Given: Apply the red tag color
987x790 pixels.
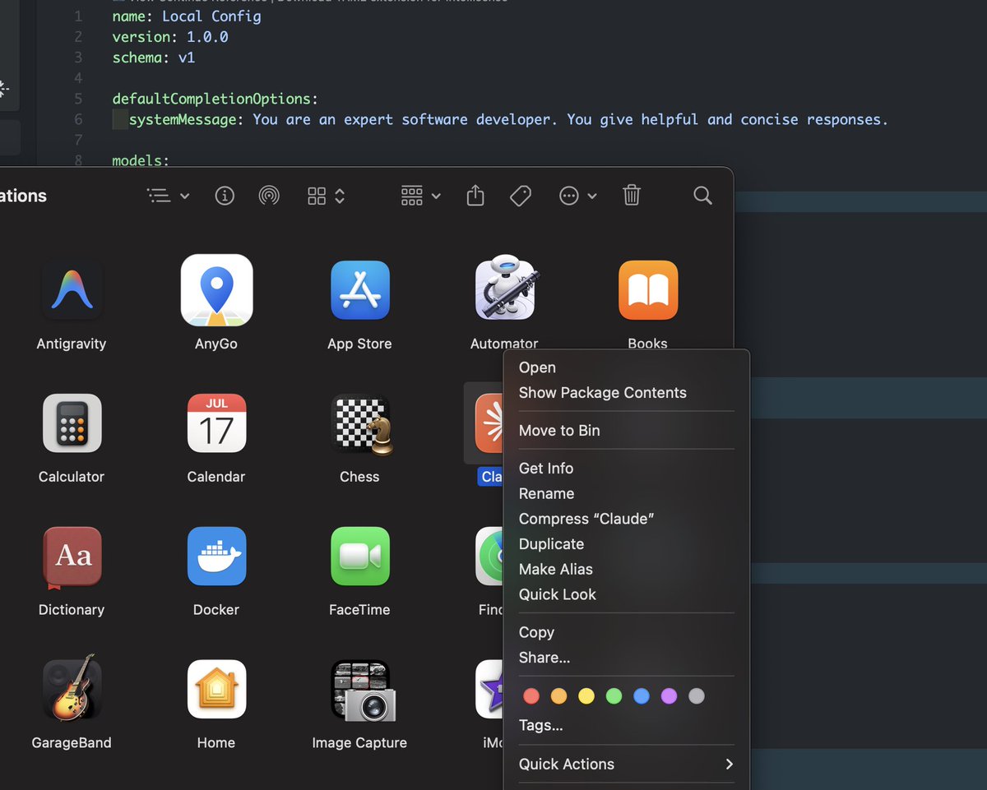Looking at the screenshot, I should [x=531, y=696].
